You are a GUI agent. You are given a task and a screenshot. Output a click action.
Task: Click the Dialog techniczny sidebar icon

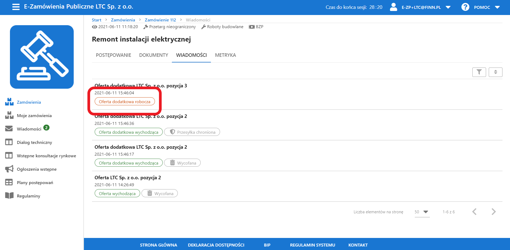pos(9,142)
